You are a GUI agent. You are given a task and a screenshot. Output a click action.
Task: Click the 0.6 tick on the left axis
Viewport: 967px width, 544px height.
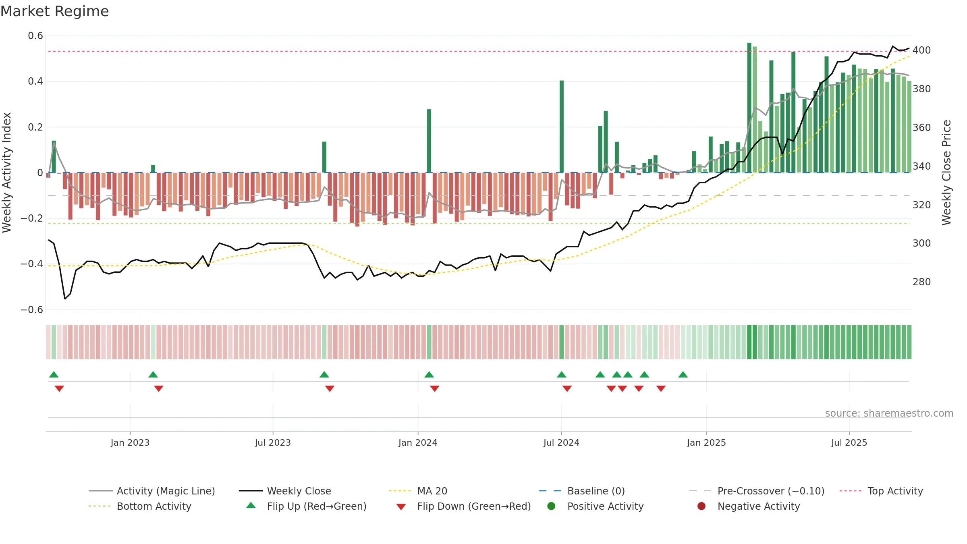point(35,36)
